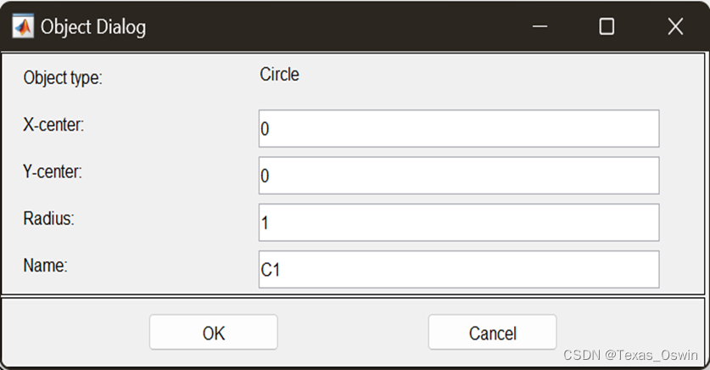The width and height of the screenshot is (710, 370).
Task: Close the Object Dialog window
Action: click(x=675, y=27)
